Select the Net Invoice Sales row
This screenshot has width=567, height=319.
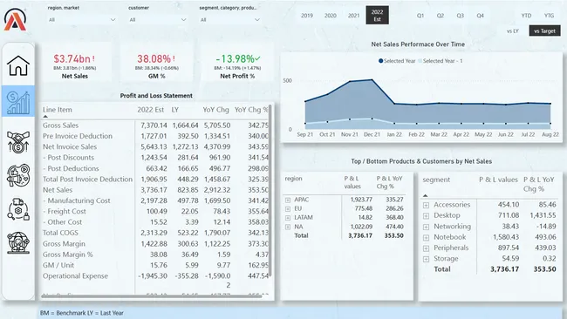click(155, 146)
